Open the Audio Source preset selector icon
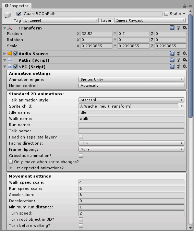 pos(179,53)
